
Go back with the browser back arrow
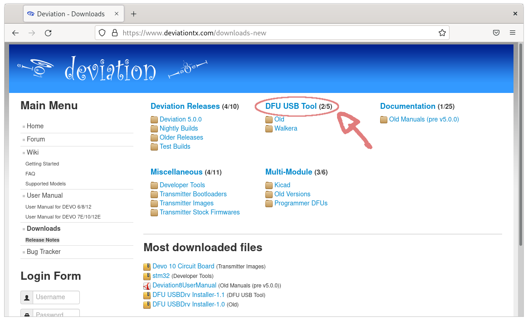tap(15, 33)
